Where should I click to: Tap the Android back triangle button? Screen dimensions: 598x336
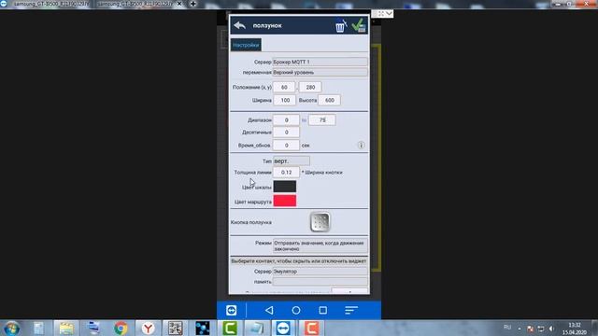[x=269, y=310]
